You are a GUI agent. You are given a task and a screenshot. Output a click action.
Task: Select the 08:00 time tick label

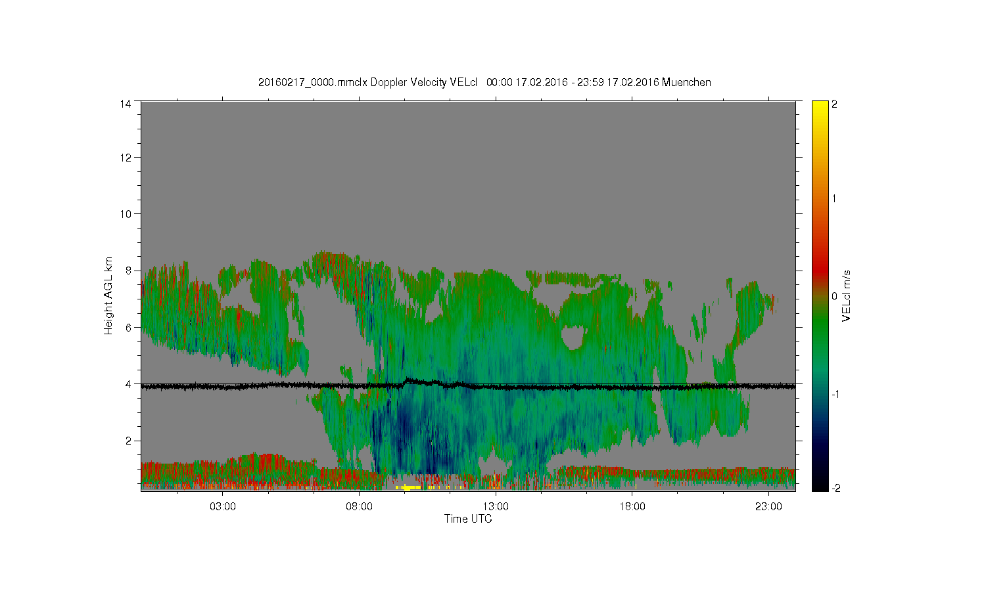pos(360,507)
